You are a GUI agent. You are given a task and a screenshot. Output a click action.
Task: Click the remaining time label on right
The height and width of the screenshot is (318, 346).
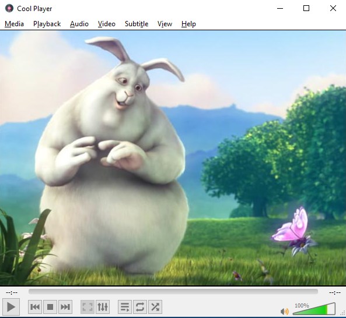pyautogui.click(x=335, y=292)
